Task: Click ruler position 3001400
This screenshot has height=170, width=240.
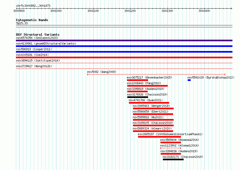Action: (x=204, y=11)
